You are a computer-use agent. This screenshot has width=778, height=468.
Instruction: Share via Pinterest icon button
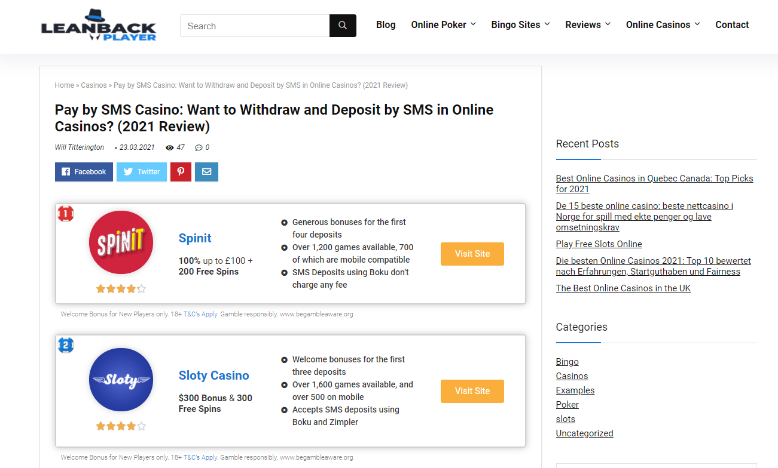181,172
